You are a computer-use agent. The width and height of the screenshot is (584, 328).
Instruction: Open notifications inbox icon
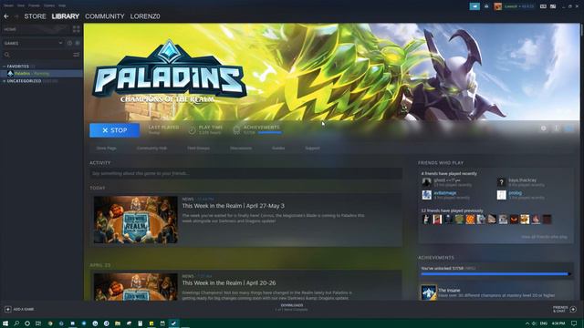pyautogui.click(x=486, y=6)
